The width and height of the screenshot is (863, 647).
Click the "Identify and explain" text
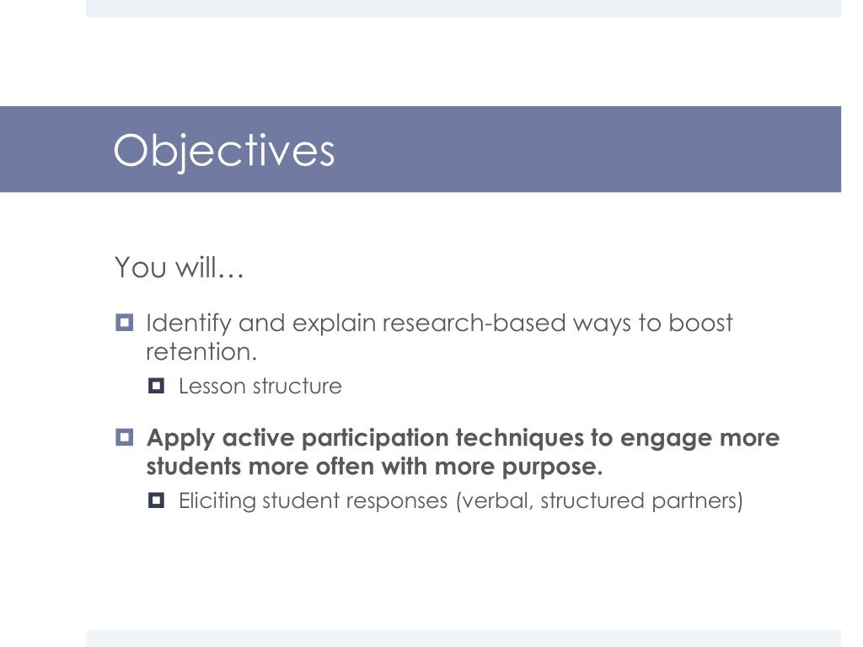click(x=216, y=323)
